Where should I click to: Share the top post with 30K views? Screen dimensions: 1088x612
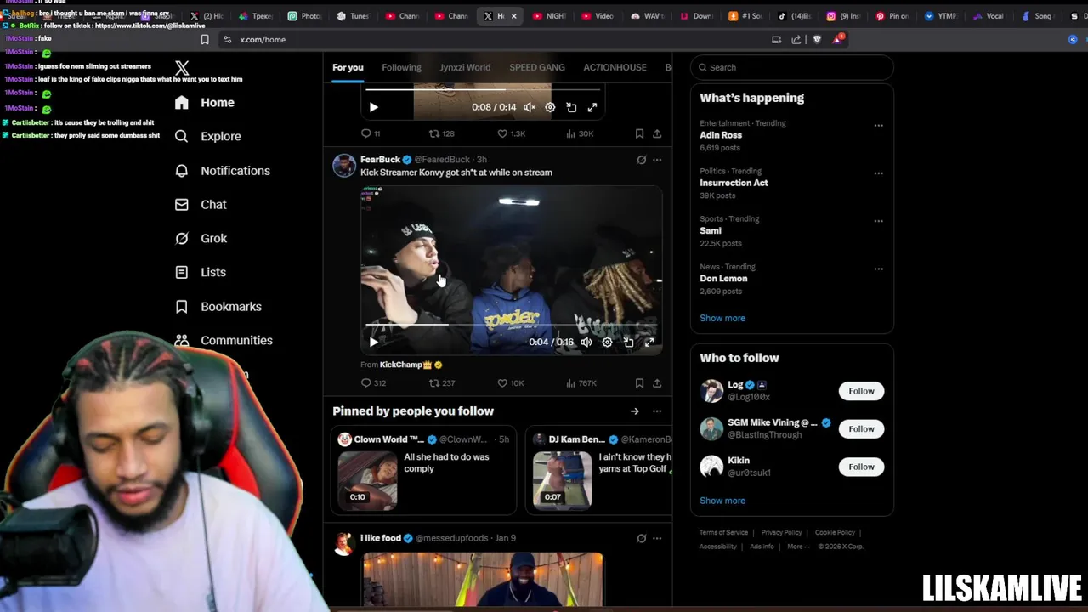(x=657, y=133)
